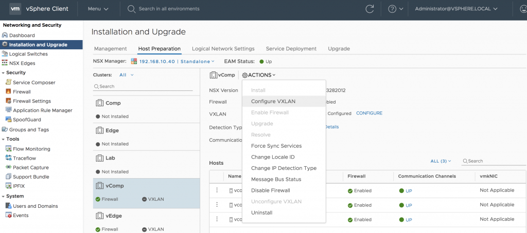
Task: Click the Installation and Upgrade gear icon
Action: [5, 44]
